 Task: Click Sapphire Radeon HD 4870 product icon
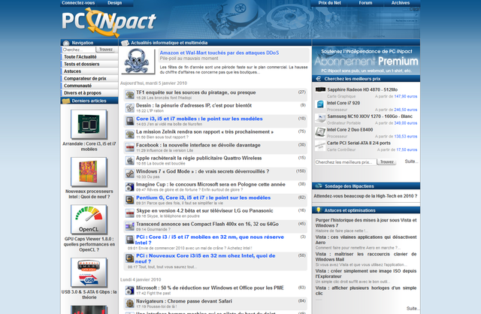coord(320,89)
